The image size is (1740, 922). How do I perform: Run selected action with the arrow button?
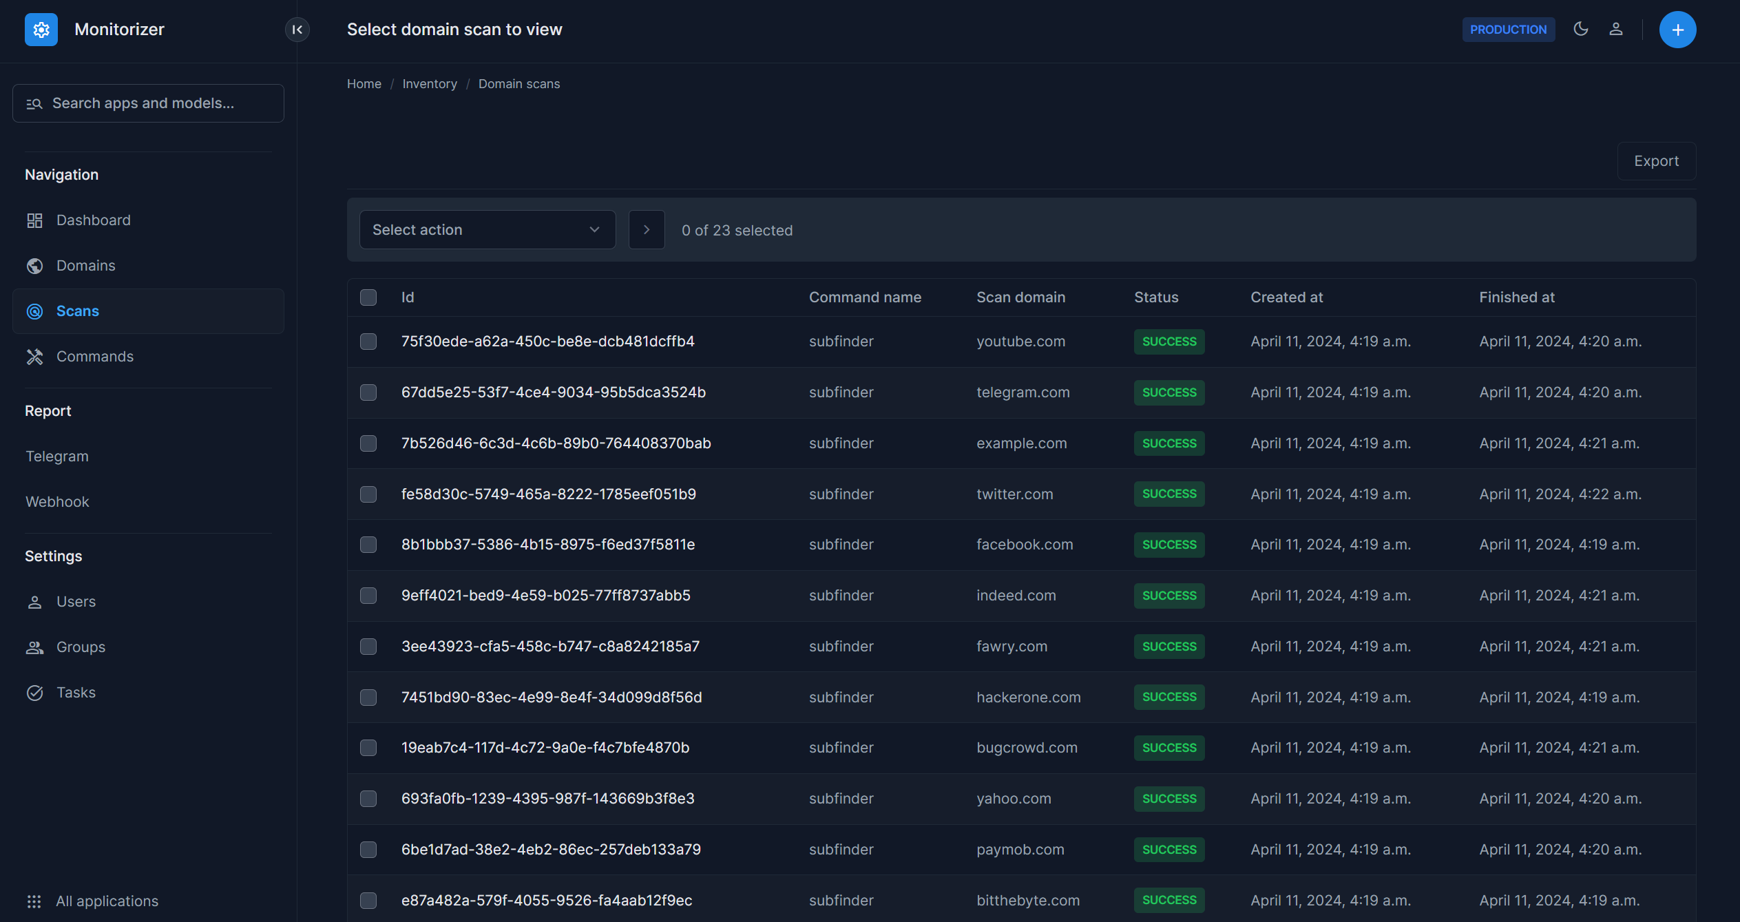tap(647, 229)
